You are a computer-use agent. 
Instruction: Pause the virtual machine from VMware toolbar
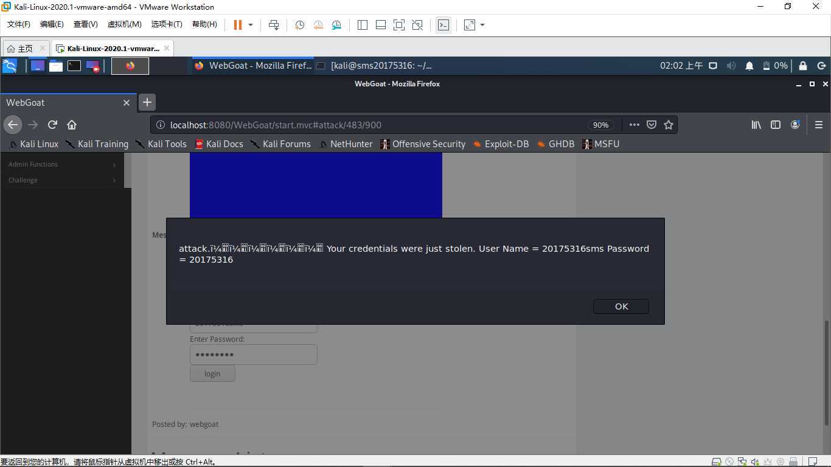(x=238, y=25)
